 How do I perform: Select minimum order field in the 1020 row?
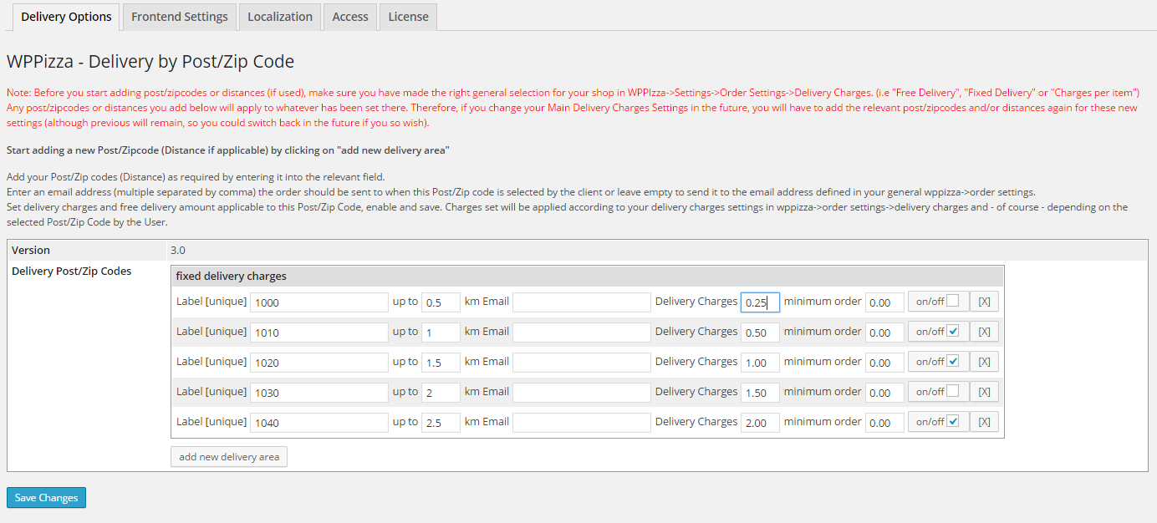coord(884,363)
